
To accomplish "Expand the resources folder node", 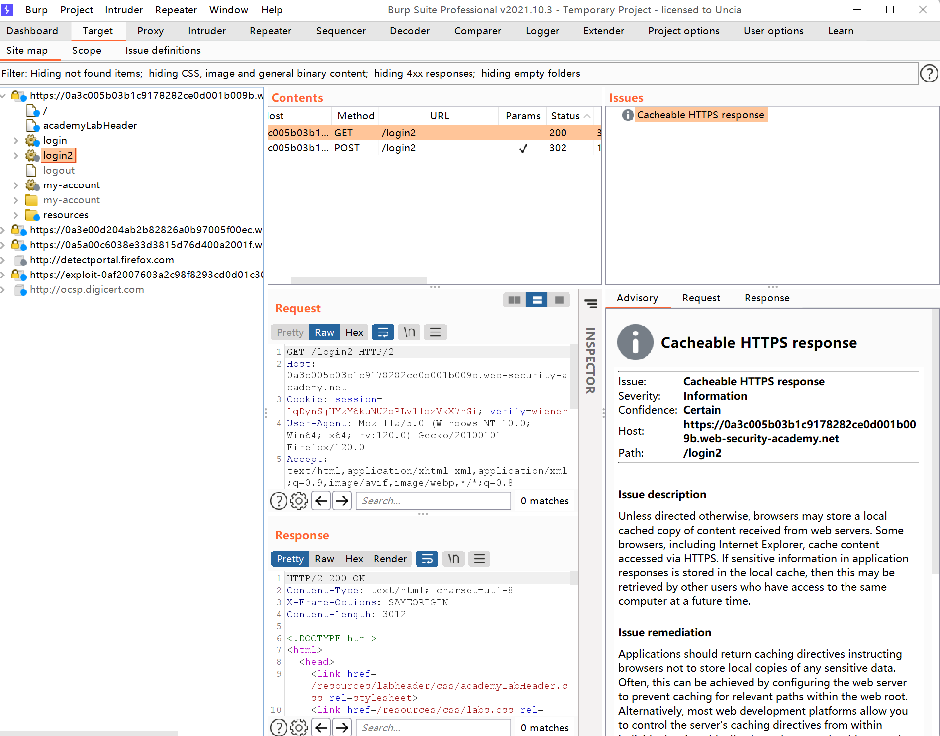I will pyautogui.click(x=15, y=215).
